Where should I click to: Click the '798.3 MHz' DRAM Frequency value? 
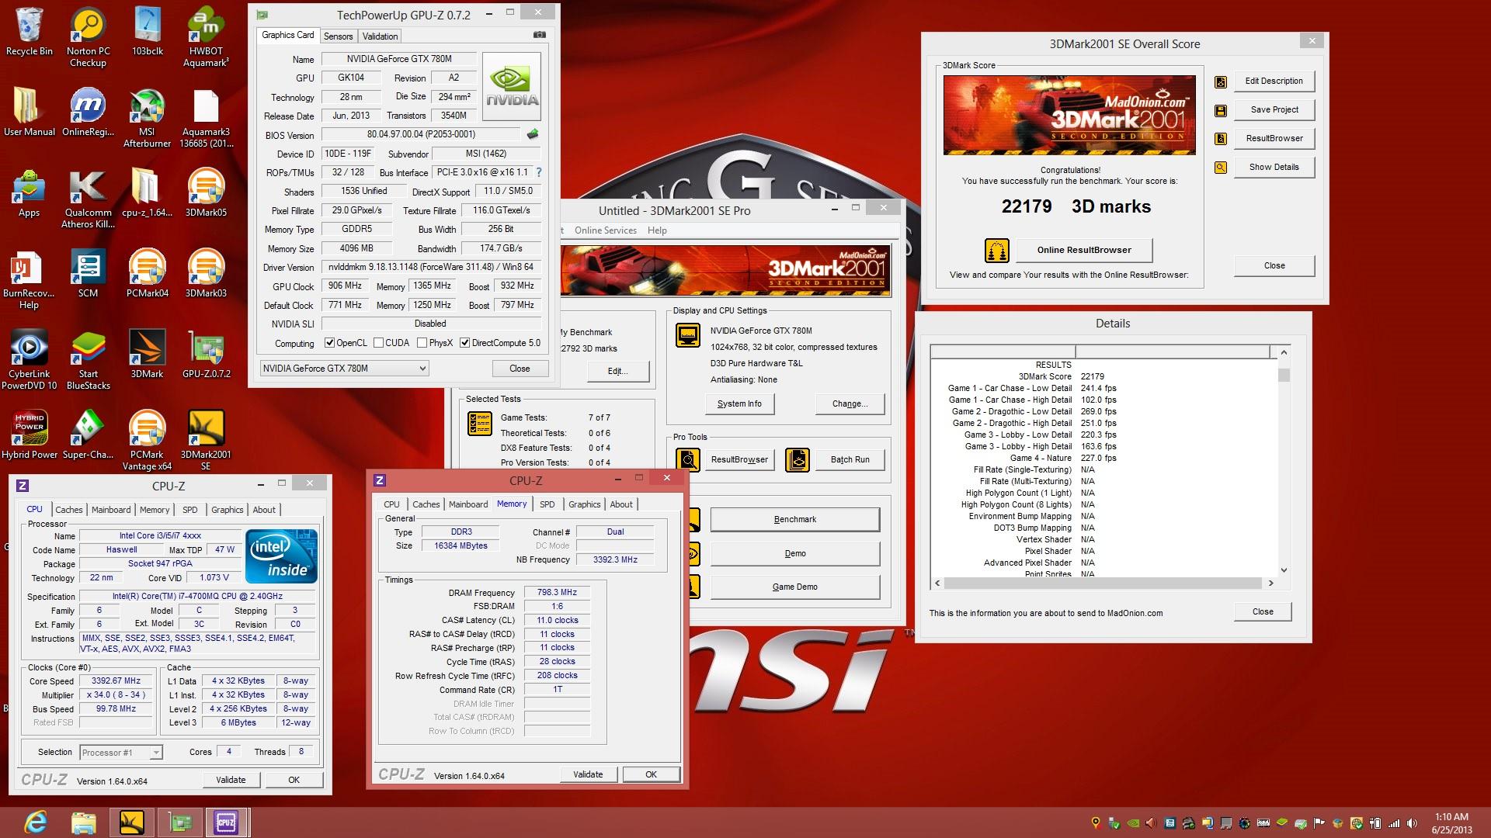tap(557, 593)
